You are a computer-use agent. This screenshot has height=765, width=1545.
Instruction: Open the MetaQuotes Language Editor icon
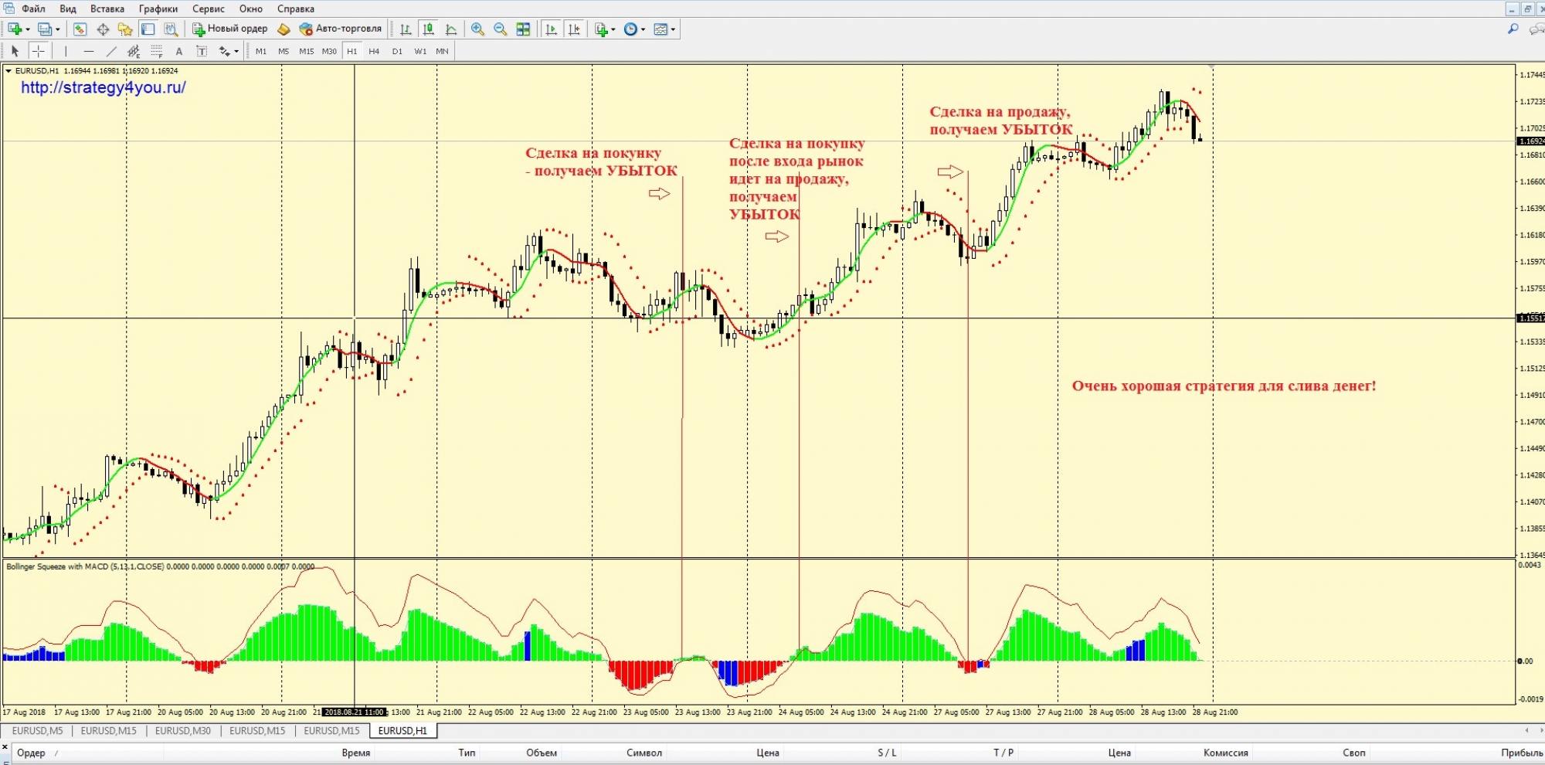tap(284, 29)
